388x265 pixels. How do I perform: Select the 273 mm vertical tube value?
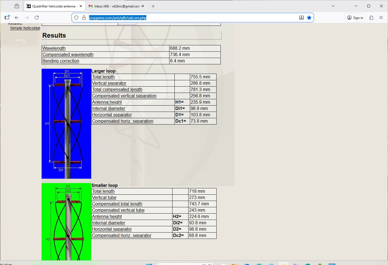pyautogui.click(x=197, y=197)
